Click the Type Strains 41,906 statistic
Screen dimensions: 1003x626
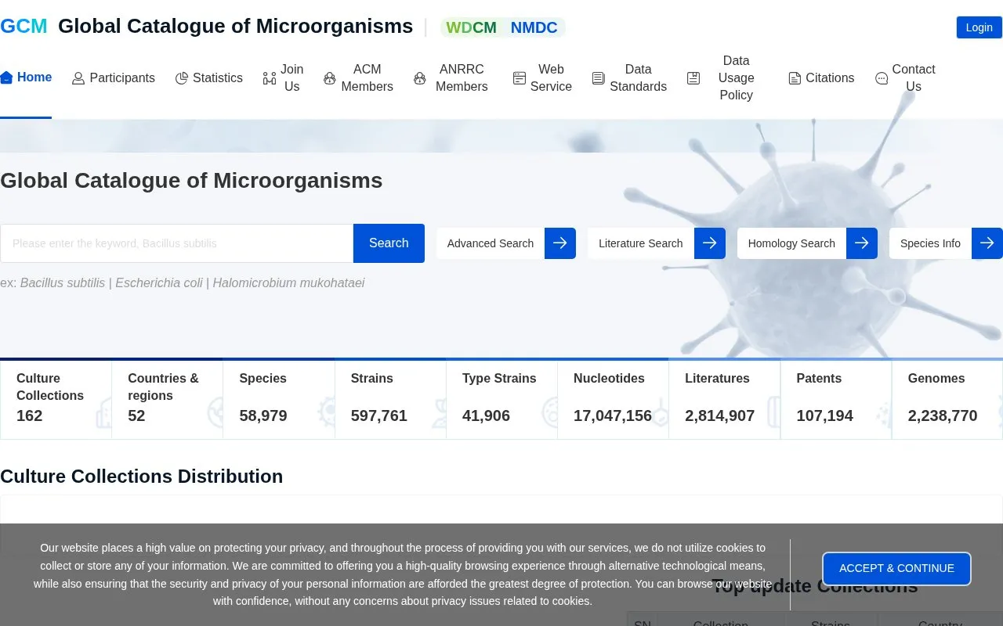coord(501,399)
